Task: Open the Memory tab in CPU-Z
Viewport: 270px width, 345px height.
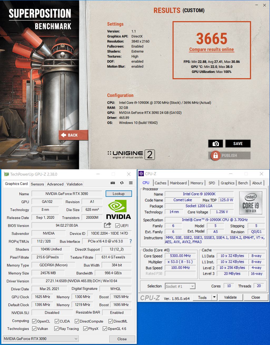Action: pos(197,183)
